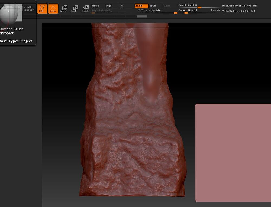Enable M material mode
This screenshot has width=271, height=207.
(x=127, y=6)
